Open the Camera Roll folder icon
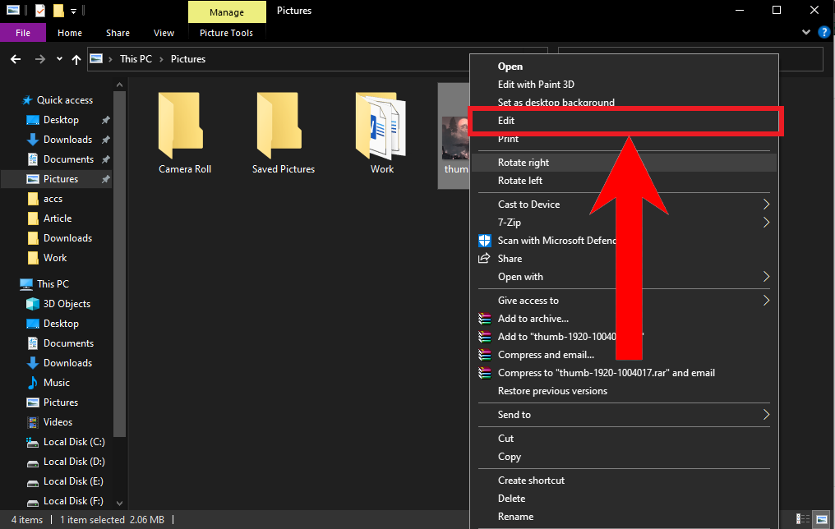The image size is (835, 529). point(181,125)
